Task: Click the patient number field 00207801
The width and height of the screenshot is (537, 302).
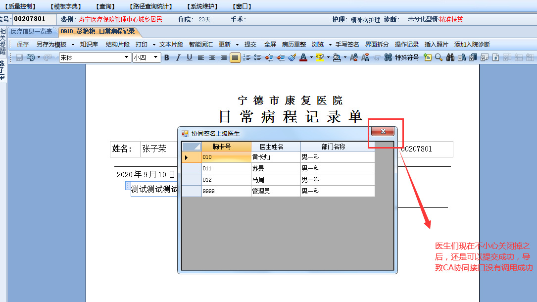Action: pos(34,19)
